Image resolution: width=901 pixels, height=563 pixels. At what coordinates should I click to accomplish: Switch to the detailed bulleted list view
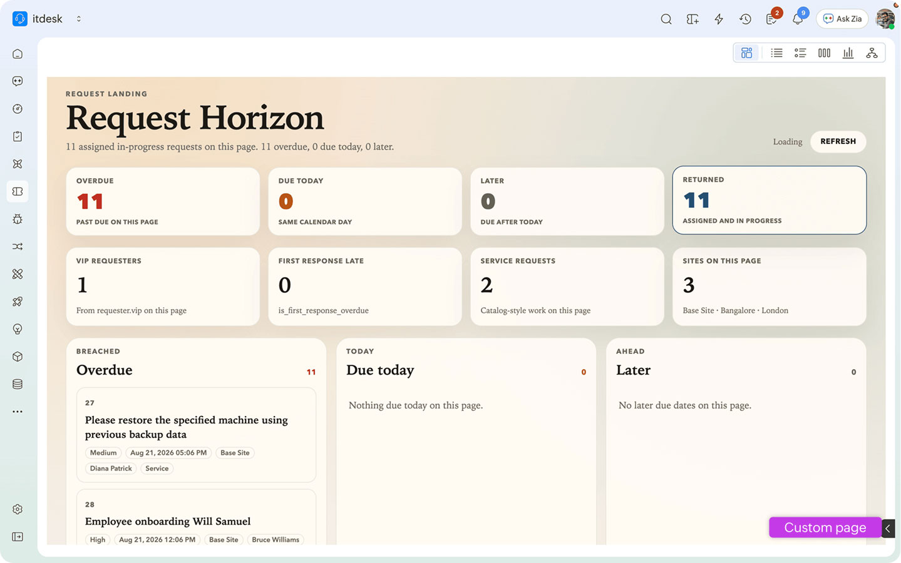800,53
